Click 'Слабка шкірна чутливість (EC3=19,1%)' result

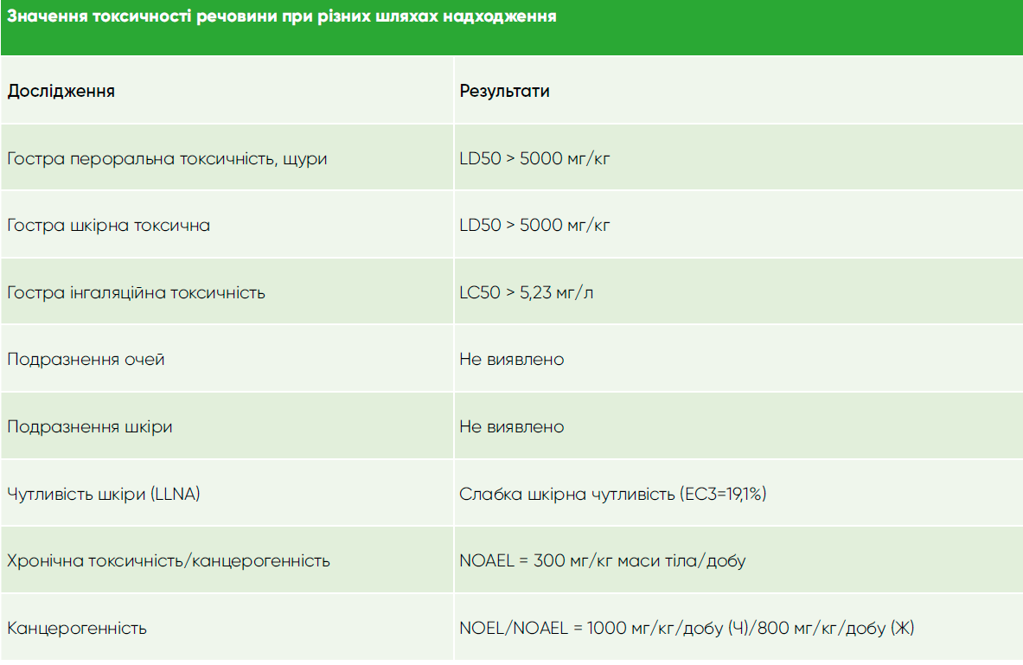pyautogui.click(x=613, y=495)
